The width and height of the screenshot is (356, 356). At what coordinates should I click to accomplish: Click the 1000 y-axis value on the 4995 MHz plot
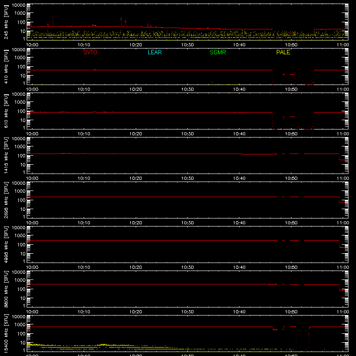coord(20,236)
